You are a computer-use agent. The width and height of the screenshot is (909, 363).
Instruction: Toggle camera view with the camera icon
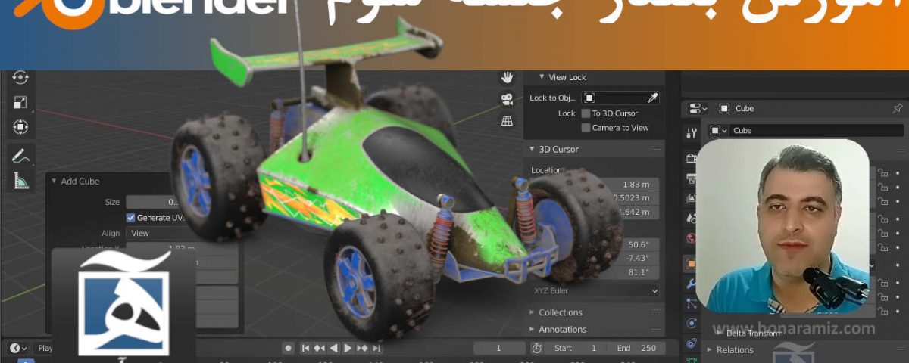point(507,99)
